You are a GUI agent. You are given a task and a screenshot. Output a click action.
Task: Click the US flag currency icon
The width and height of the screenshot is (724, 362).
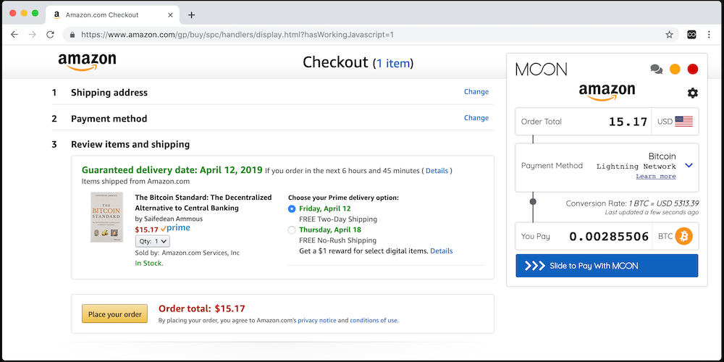pos(683,122)
